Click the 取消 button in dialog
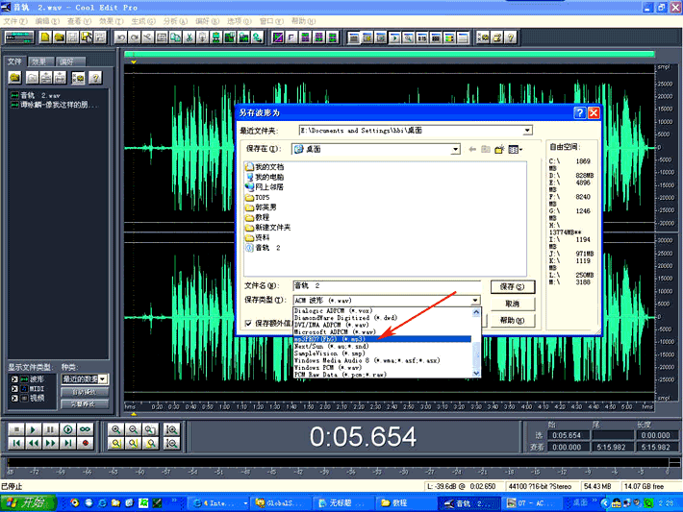Viewport: 683px width, 512px height. point(511,304)
